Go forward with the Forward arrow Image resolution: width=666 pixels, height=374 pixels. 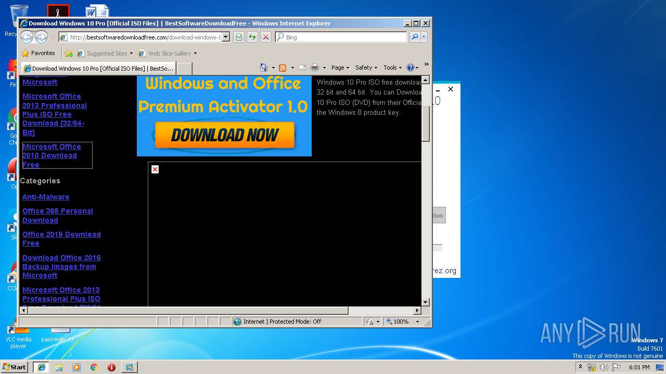41,37
